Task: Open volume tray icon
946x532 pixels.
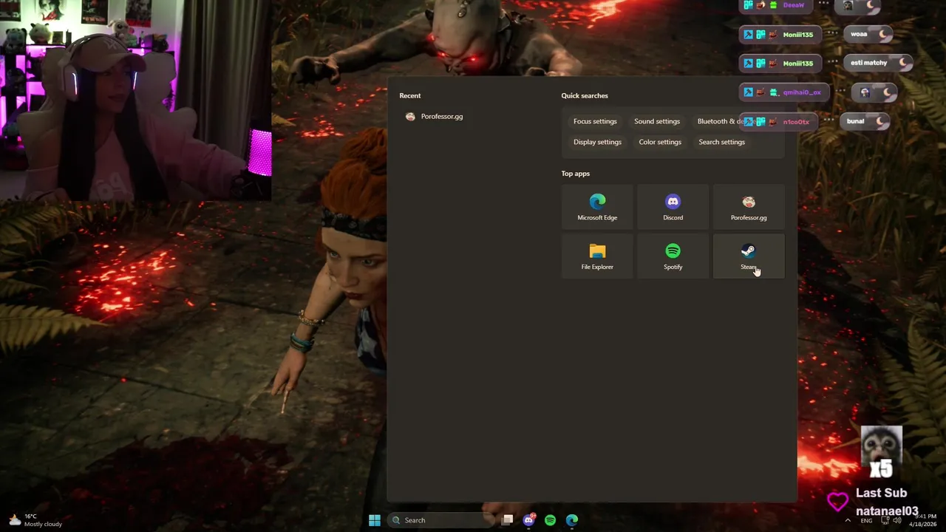Action: 897,520
